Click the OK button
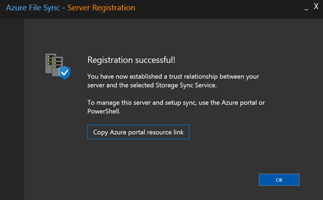Image resolution: width=323 pixels, height=200 pixels. click(x=279, y=180)
